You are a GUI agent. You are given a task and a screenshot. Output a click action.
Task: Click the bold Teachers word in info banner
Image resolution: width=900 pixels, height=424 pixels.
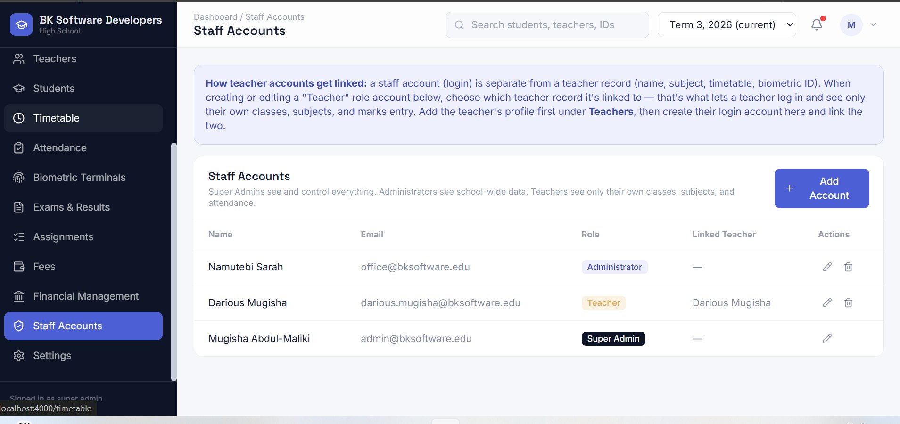click(x=611, y=112)
